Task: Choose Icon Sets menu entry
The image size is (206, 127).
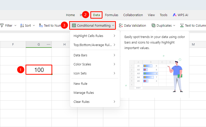Action: [95, 73]
